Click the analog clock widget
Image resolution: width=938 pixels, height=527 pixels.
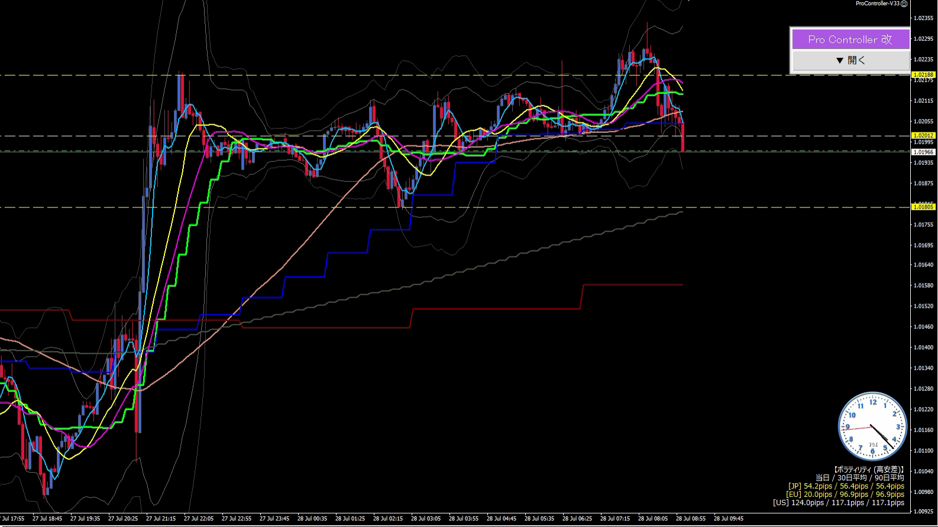(872, 427)
